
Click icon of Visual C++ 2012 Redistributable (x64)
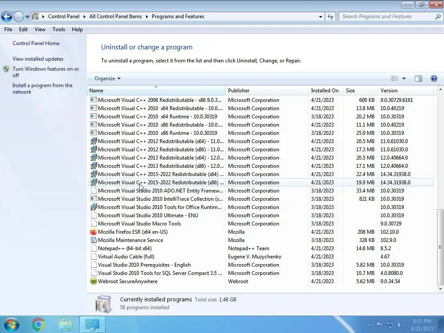(94, 141)
